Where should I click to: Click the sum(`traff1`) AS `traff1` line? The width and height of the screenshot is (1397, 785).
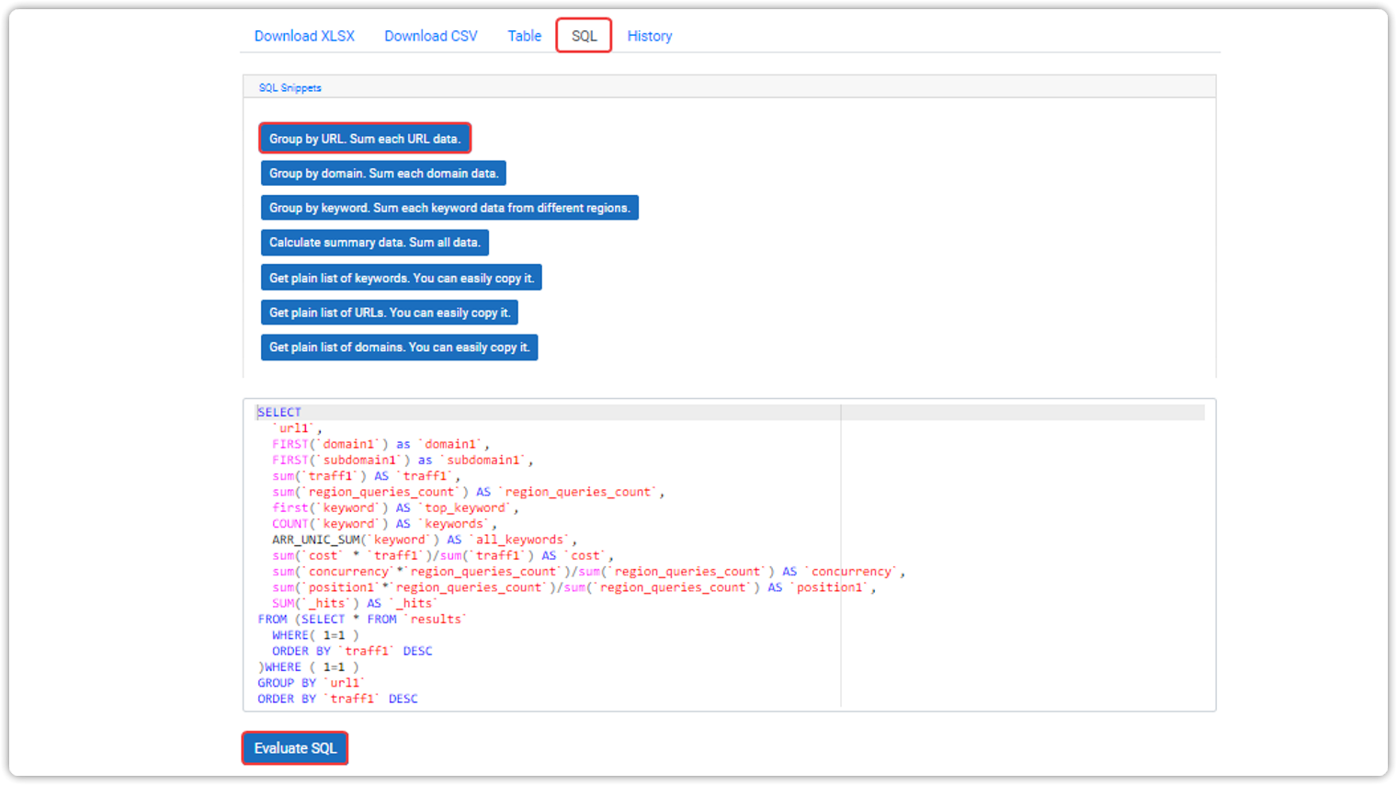366,476
